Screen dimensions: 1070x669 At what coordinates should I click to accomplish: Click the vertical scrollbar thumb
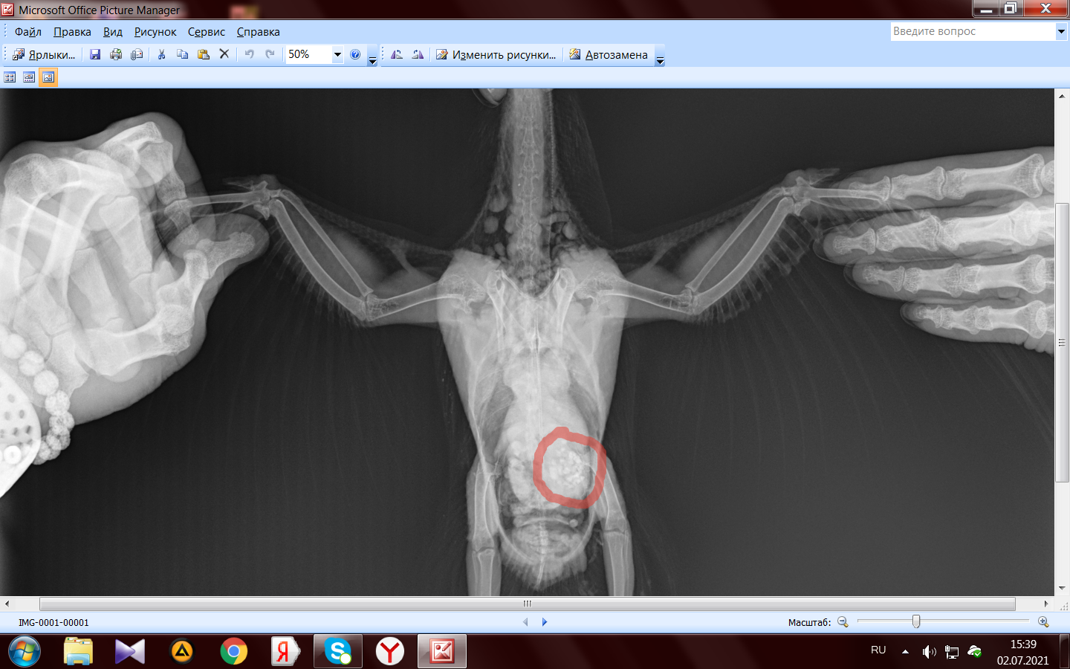tap(1062, 343)
